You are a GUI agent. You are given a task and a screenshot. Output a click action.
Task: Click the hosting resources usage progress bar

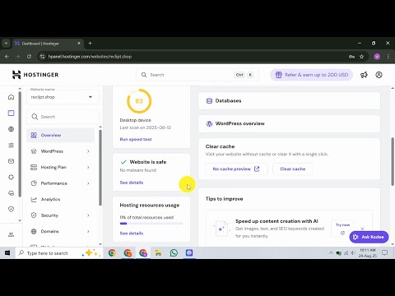[x=151, y=224]
